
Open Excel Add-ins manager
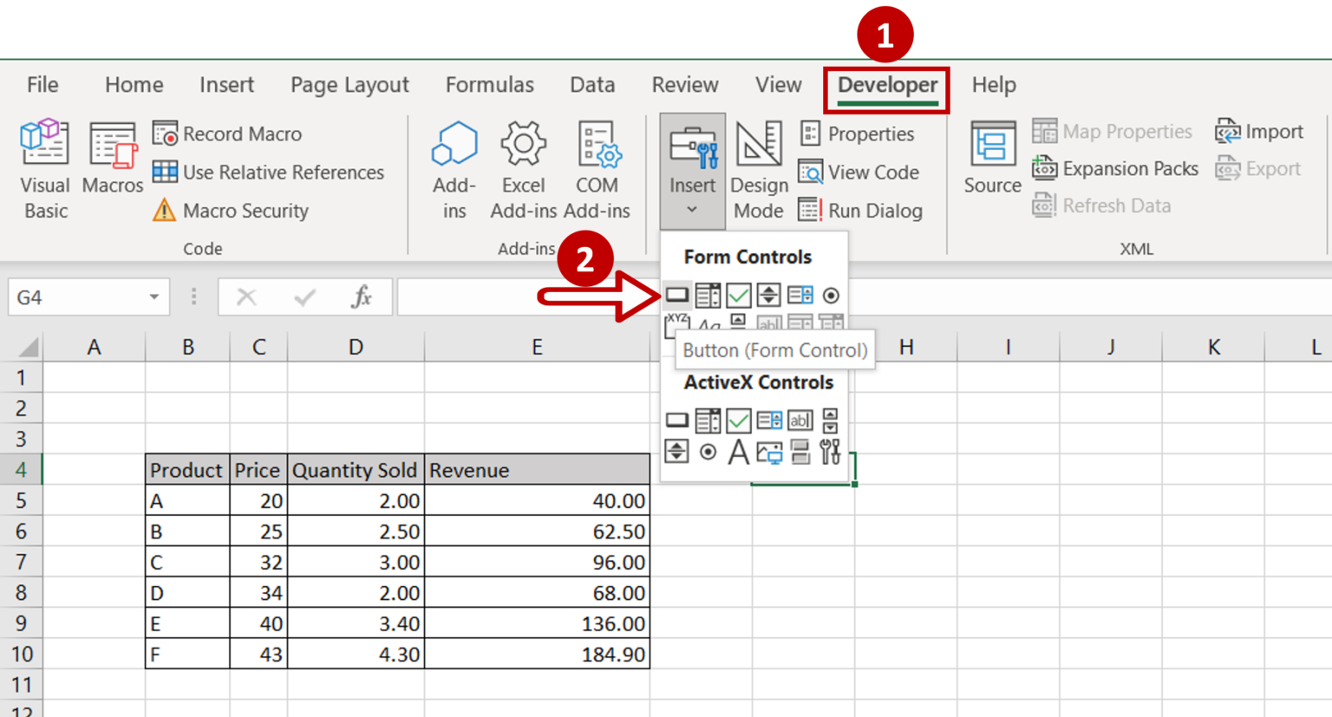coord(523,170)
